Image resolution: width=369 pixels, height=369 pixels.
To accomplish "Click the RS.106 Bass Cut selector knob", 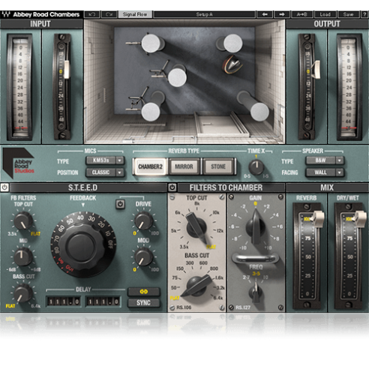I will pos(196,286).
